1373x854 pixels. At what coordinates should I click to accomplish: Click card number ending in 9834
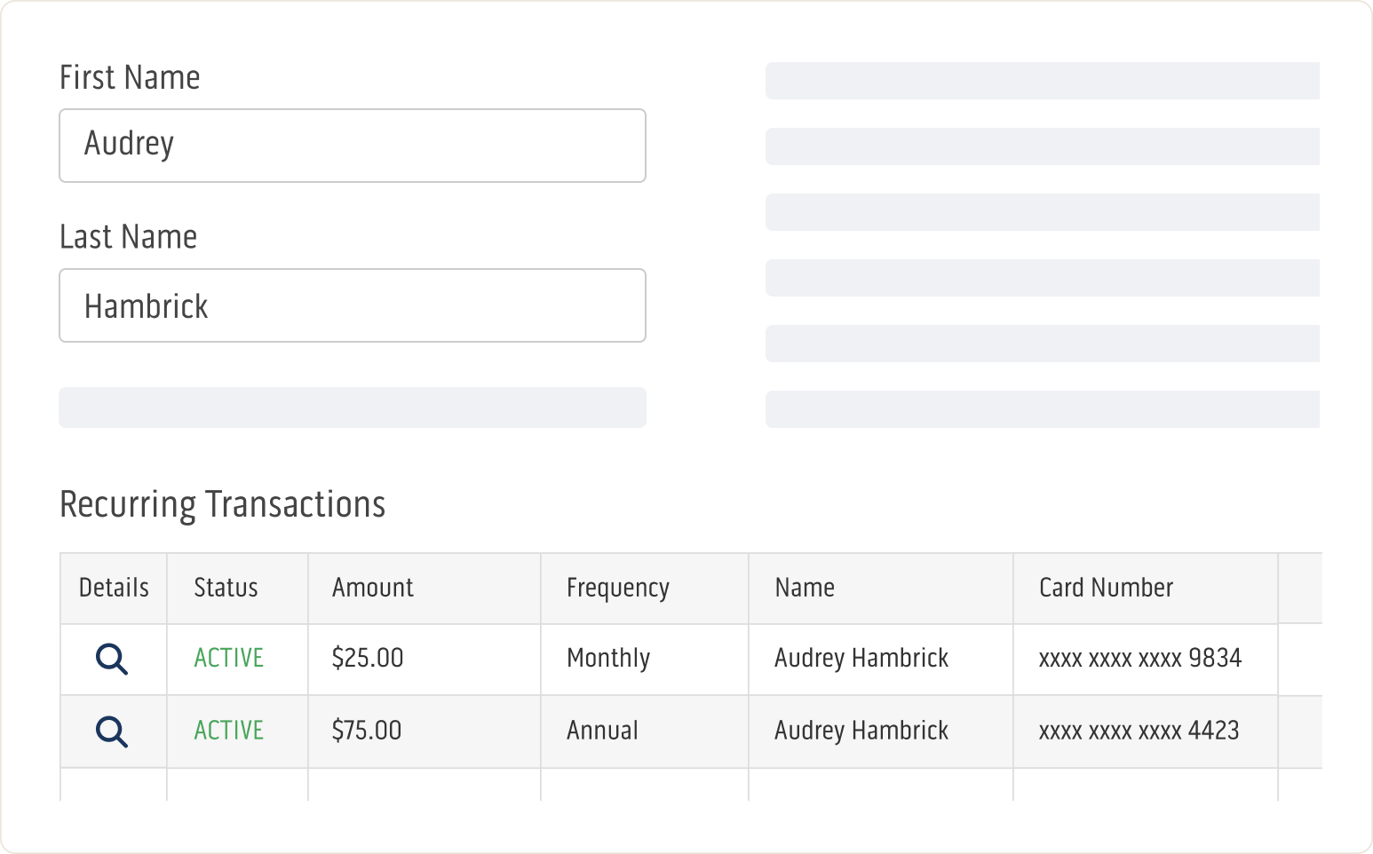click(x=1139, y=659)
